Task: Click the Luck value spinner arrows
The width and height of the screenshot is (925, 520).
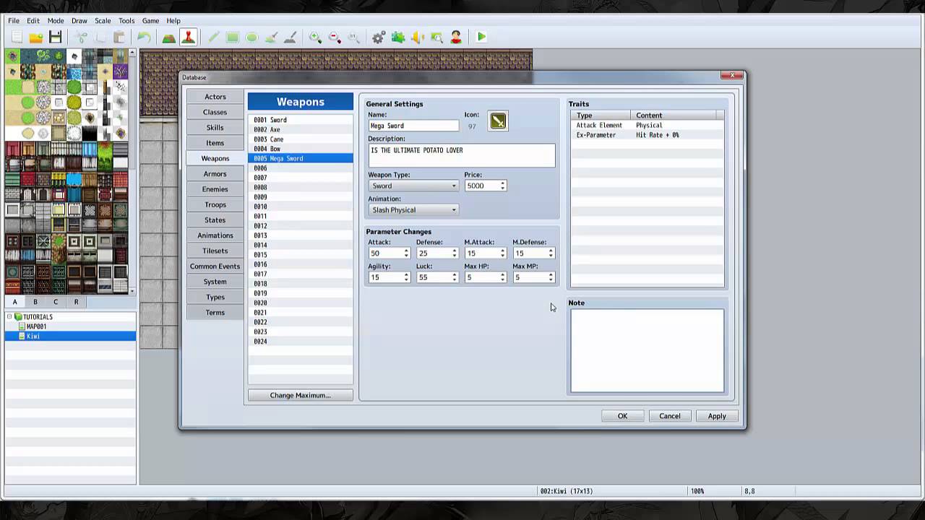Action: pos(455,277)
